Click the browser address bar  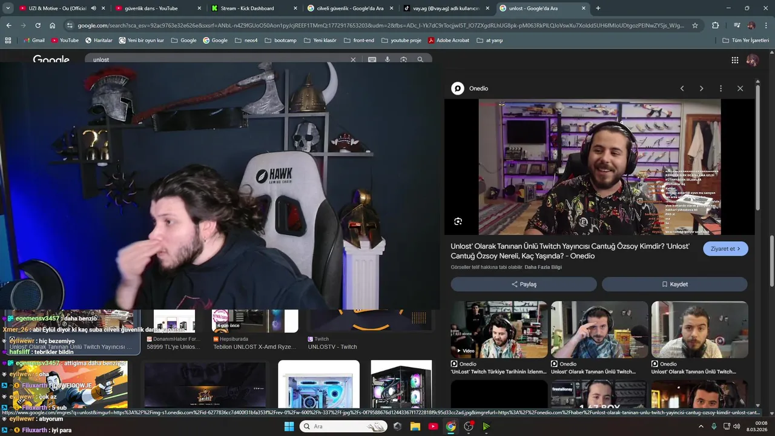coord(381,25)
